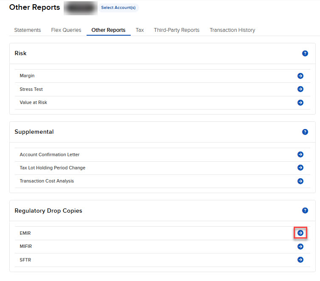Open the Transaction History tab

[x=232, y=30]
